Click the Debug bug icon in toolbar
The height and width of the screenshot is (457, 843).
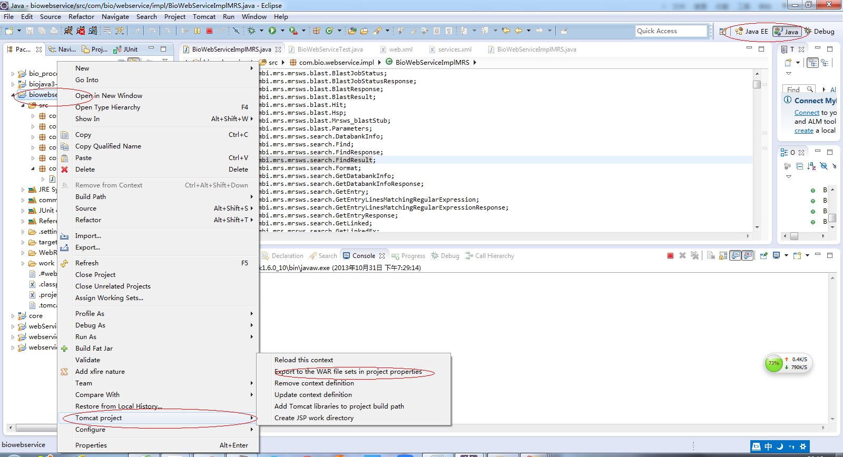[x=252, y=31]
